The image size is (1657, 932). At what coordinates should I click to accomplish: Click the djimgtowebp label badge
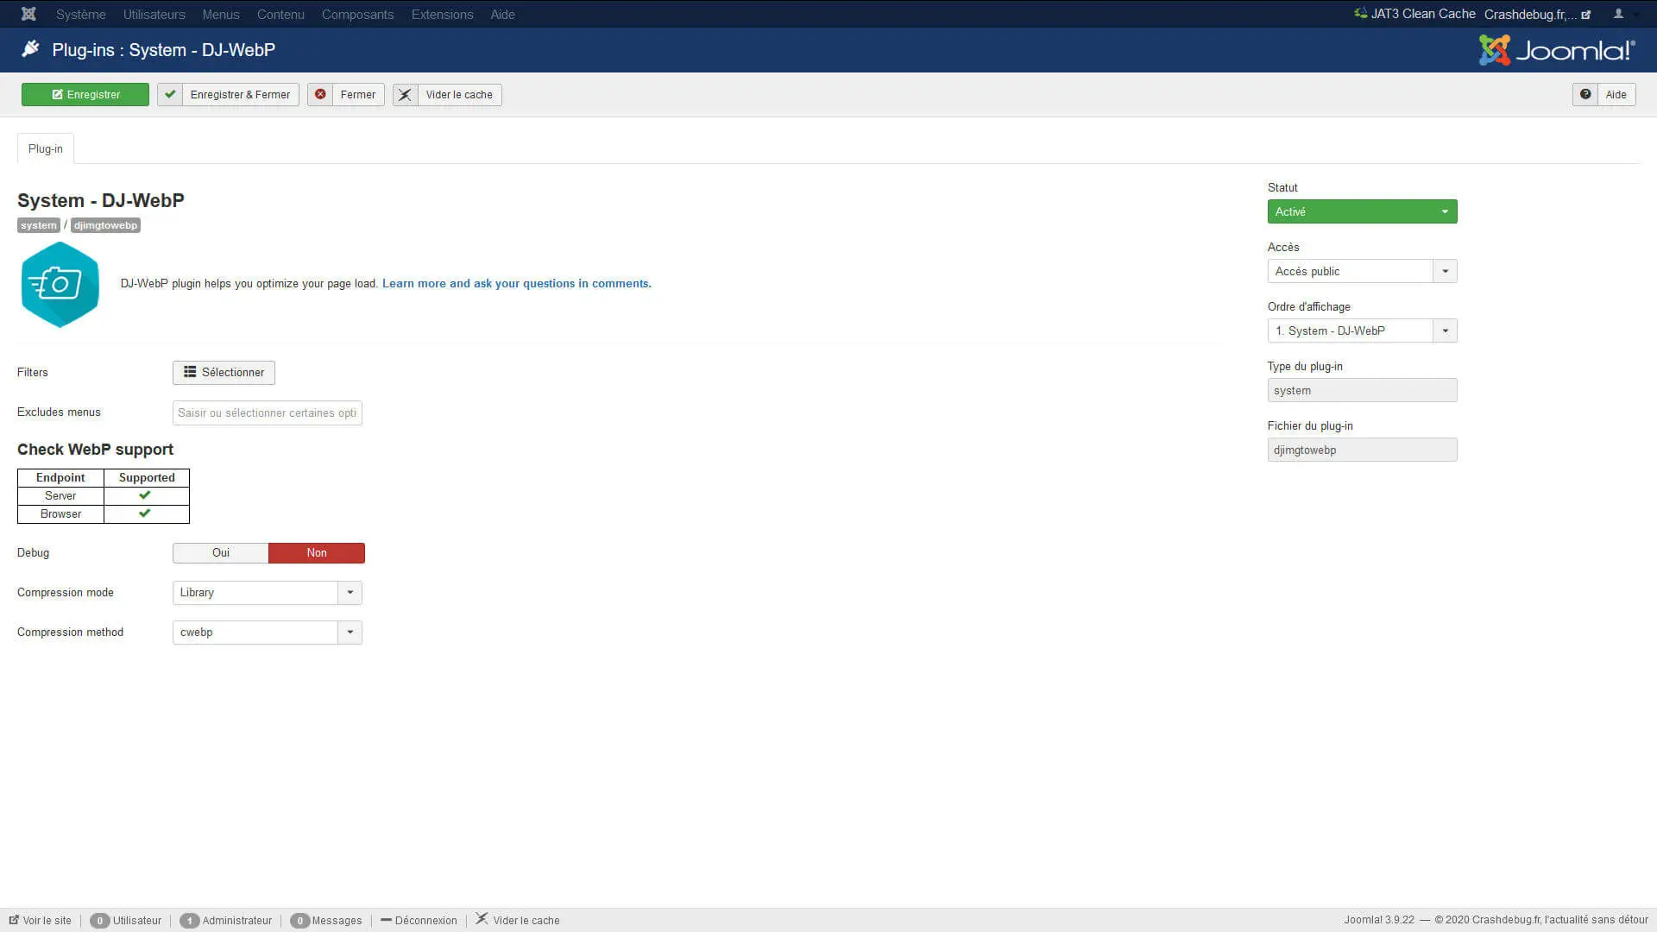point(105,225)
